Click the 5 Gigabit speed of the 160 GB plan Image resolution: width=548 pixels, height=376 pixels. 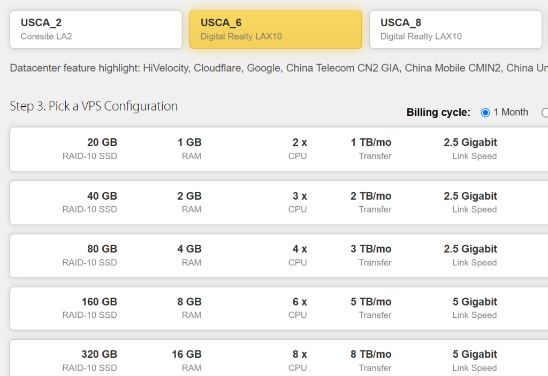(x=474, y=302)
